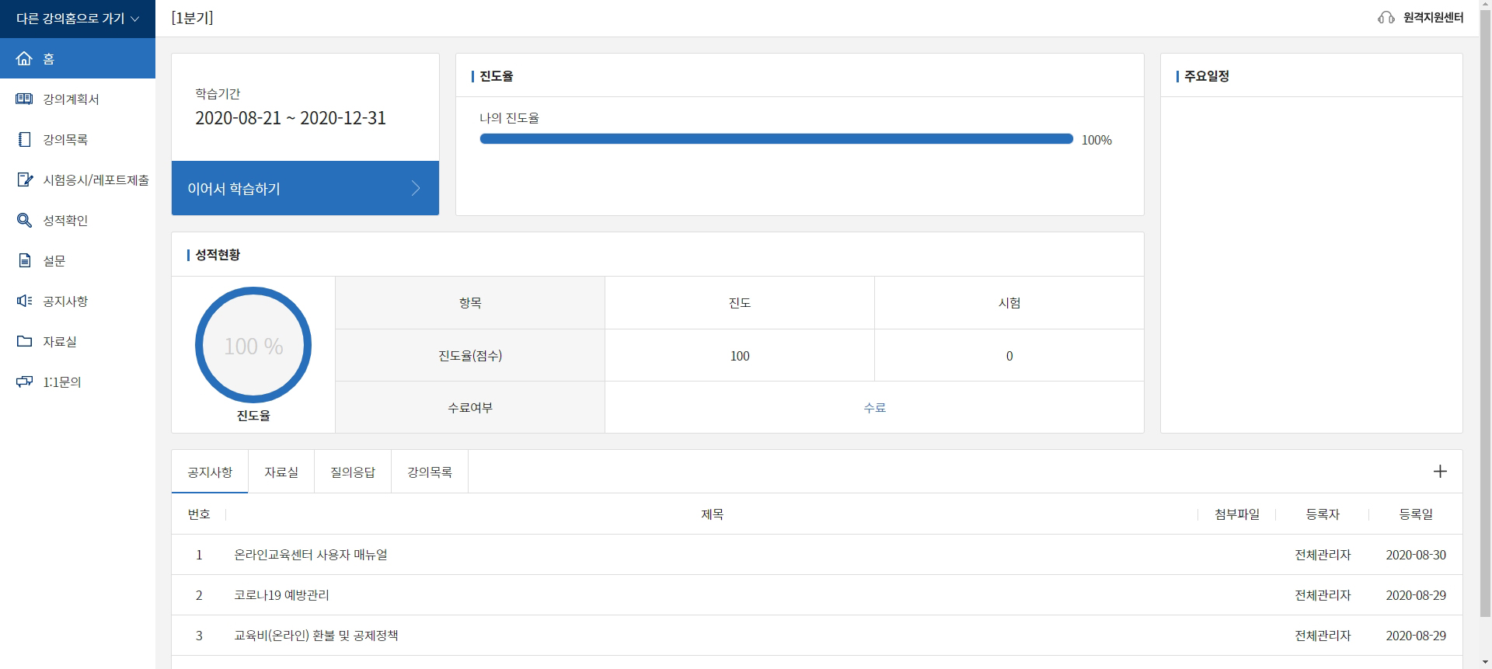
Task: Open the 1:1문의 sidebar menu
Action: point(78,382)
